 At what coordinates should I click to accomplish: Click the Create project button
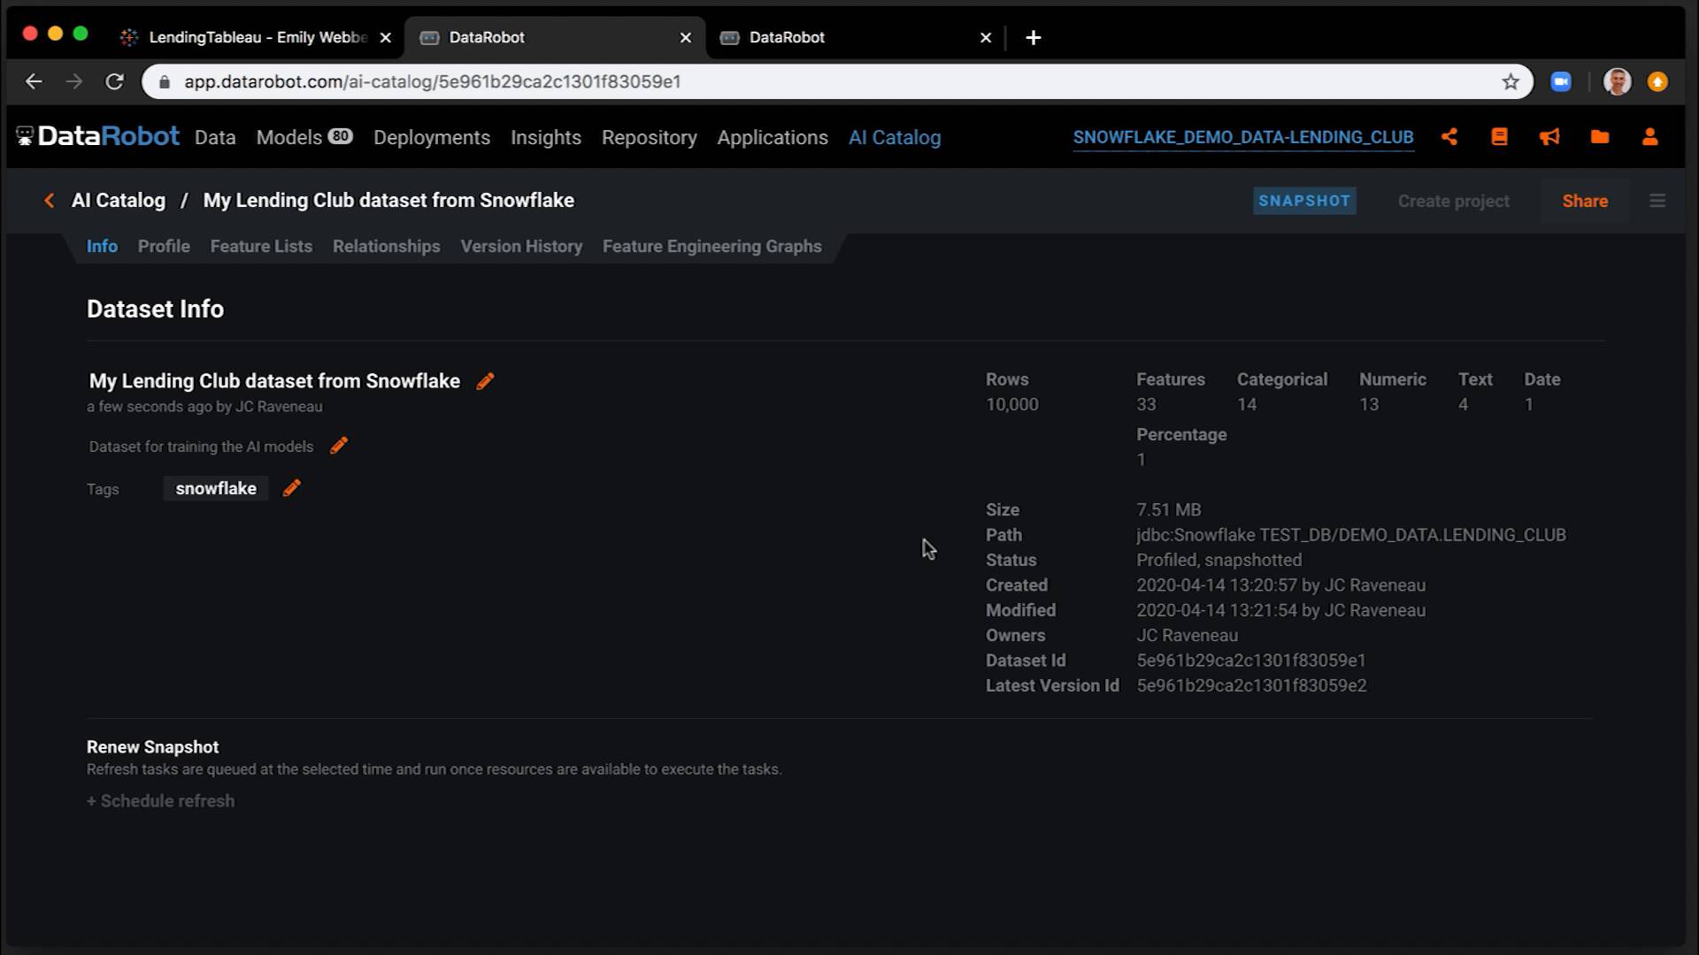1453,201
